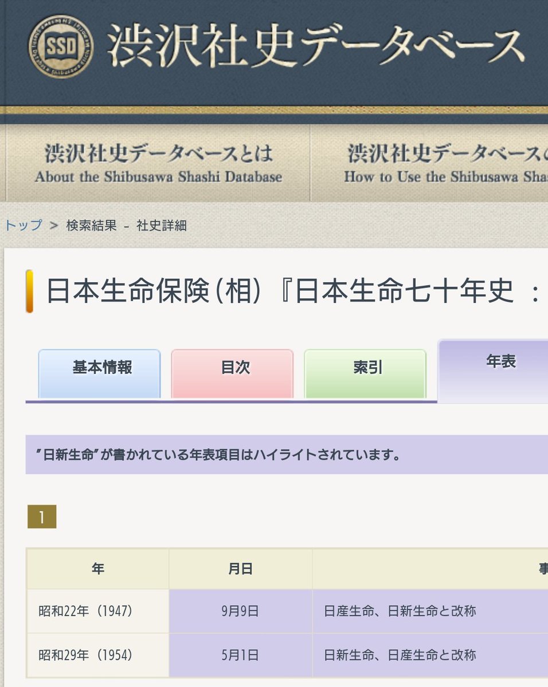Click the 5月1日 date cell

pyautogui.click(x=240, y=654)
